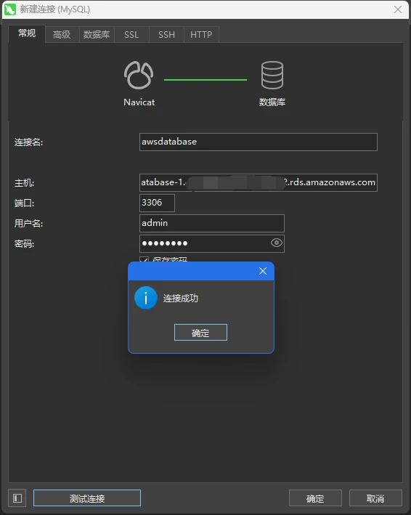Click the port field showing 3306

[x=157, y=203]
